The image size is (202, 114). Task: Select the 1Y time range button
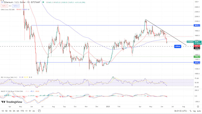point(26,111)
